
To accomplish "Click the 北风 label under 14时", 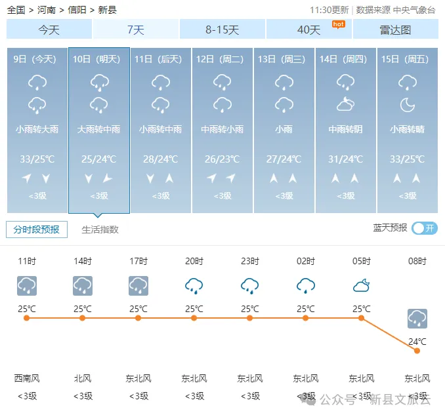I will [x=83, y=378].
